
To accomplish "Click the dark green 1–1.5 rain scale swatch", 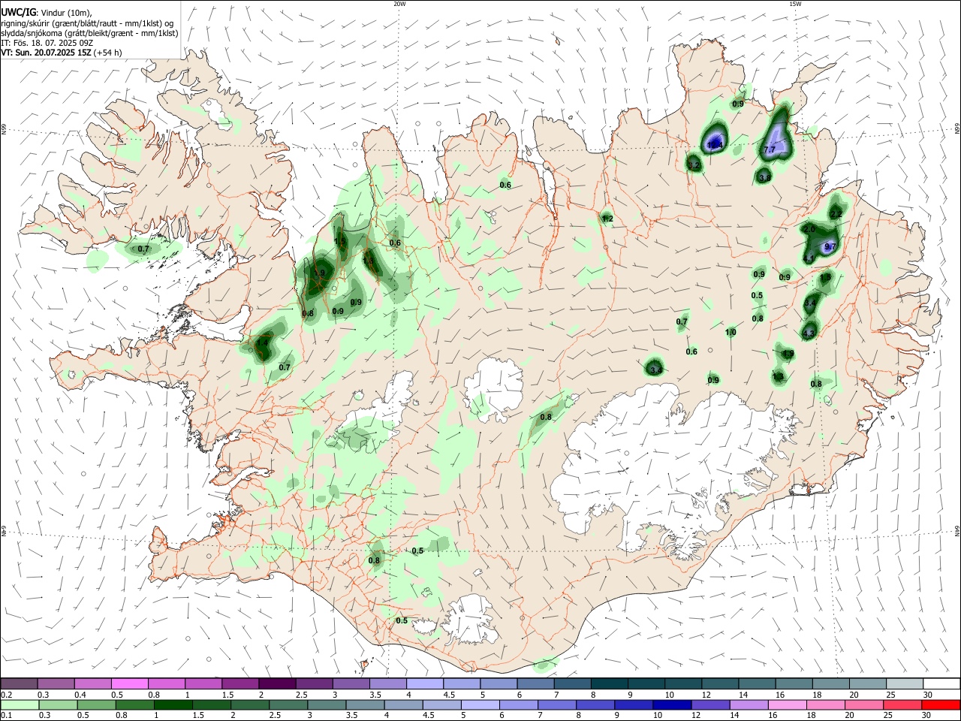I will pos(173,704).
